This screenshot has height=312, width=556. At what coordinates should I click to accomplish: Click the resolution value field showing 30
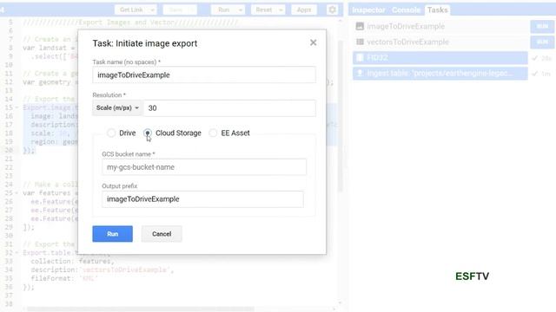[229, 107]
